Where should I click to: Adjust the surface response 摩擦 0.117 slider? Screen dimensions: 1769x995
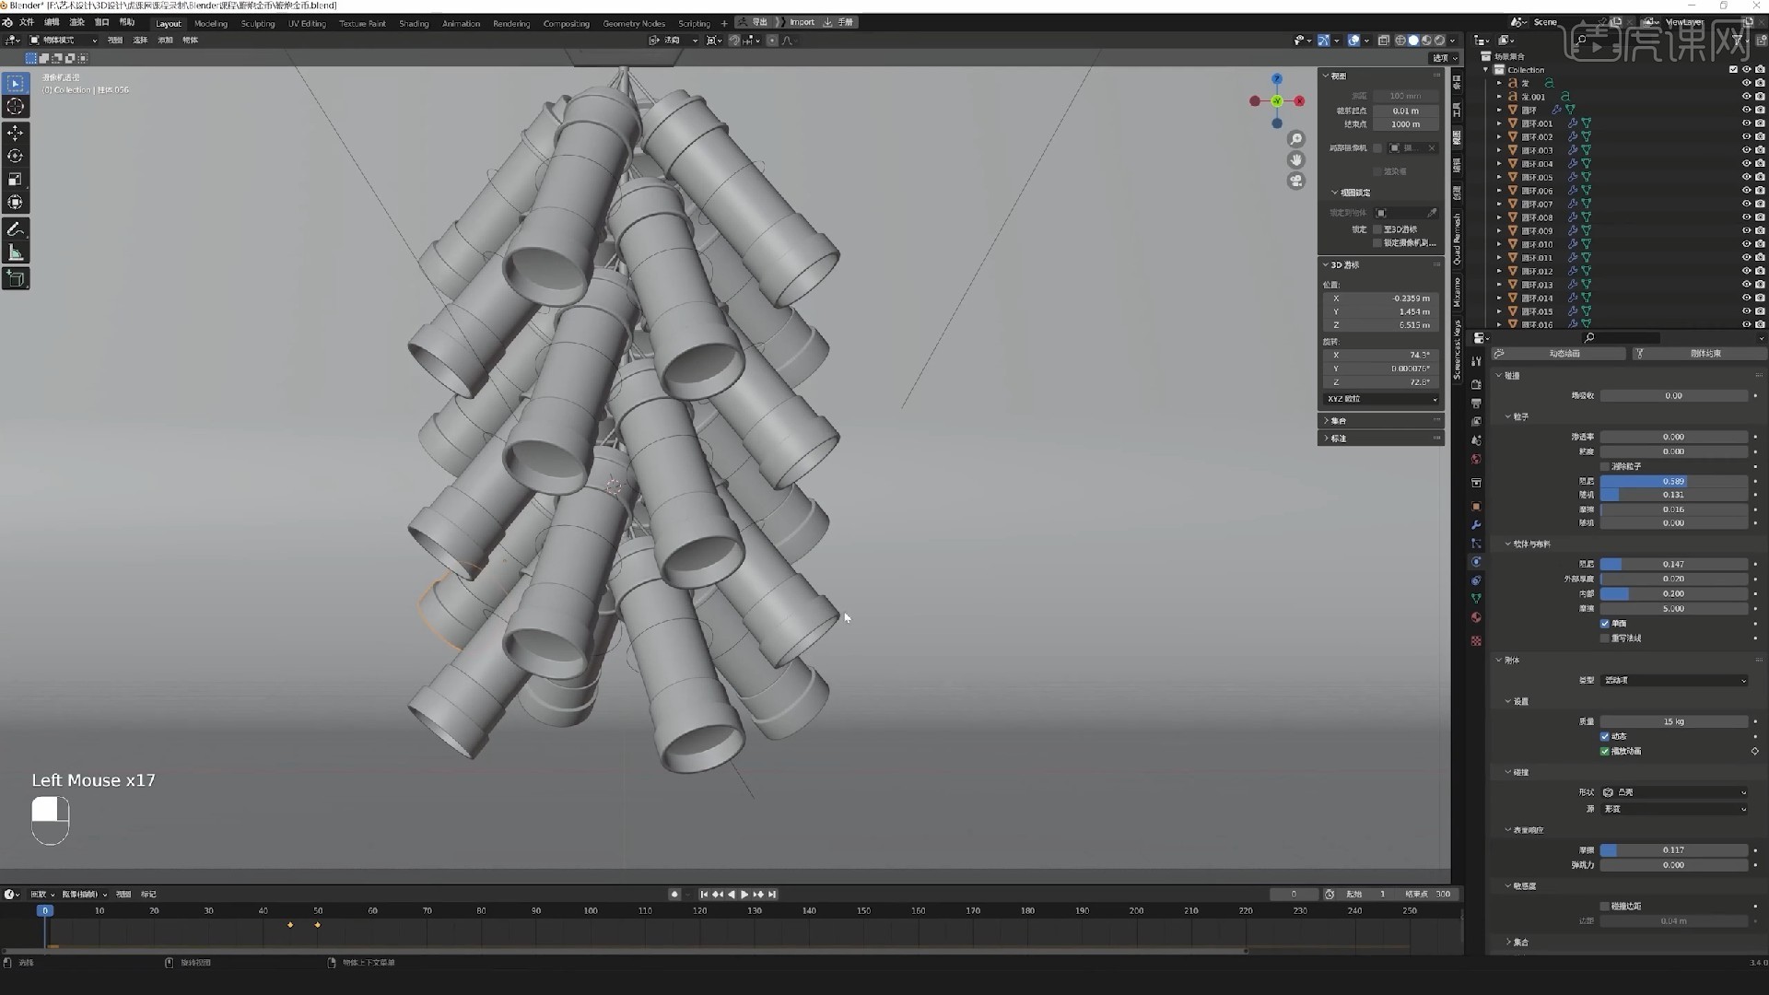1674,850
